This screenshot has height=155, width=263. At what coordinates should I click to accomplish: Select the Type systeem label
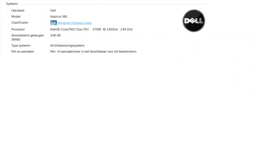[x=21, y=45]
